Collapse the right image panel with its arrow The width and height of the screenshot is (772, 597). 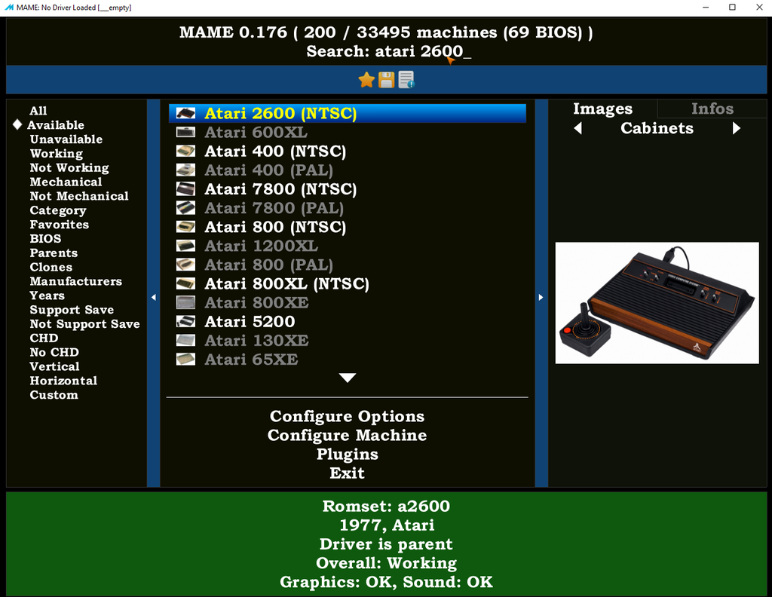pyautogui.click(x=541, y=297)
